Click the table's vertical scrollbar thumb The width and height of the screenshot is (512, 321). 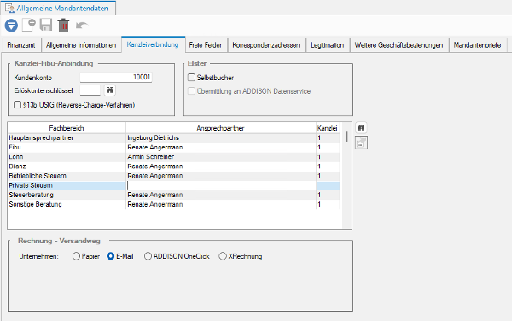point(346,137)
